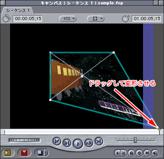Image resolution: width=164 pixels, height=159 pixels.
Task: Expand the Replace edit button arrow
Action: (46, 152)
